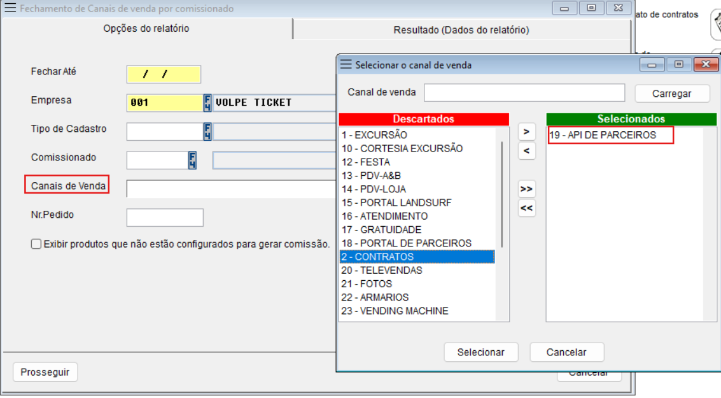Click the F4 lookup icon beside Empresa
This screenshot has height=398, width=721.
(x=207, y=103)
